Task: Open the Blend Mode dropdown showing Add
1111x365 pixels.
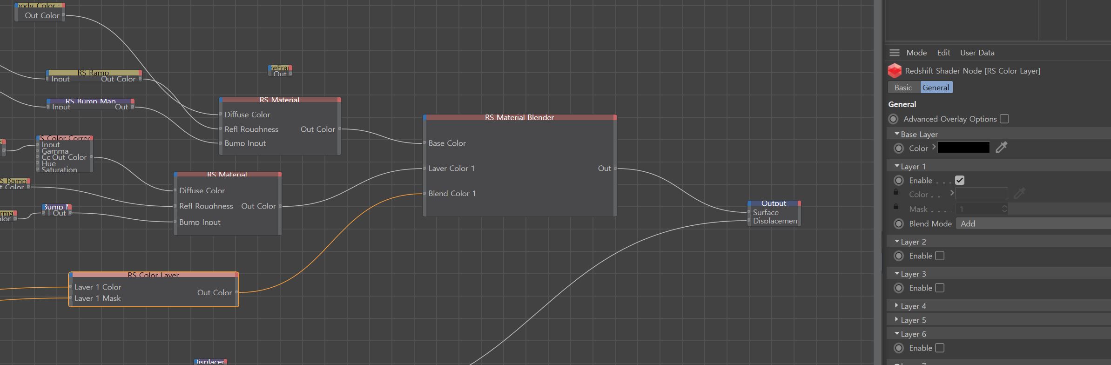Action: tap(1033, 223)
